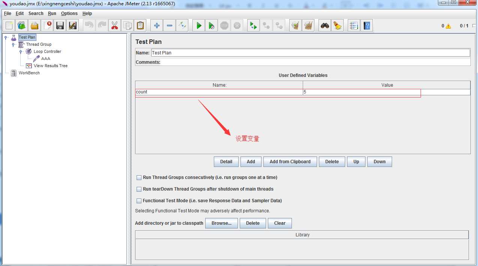The image size is (478, 266).
Task: Click the Open file folder icon
Action: point(35,26)
